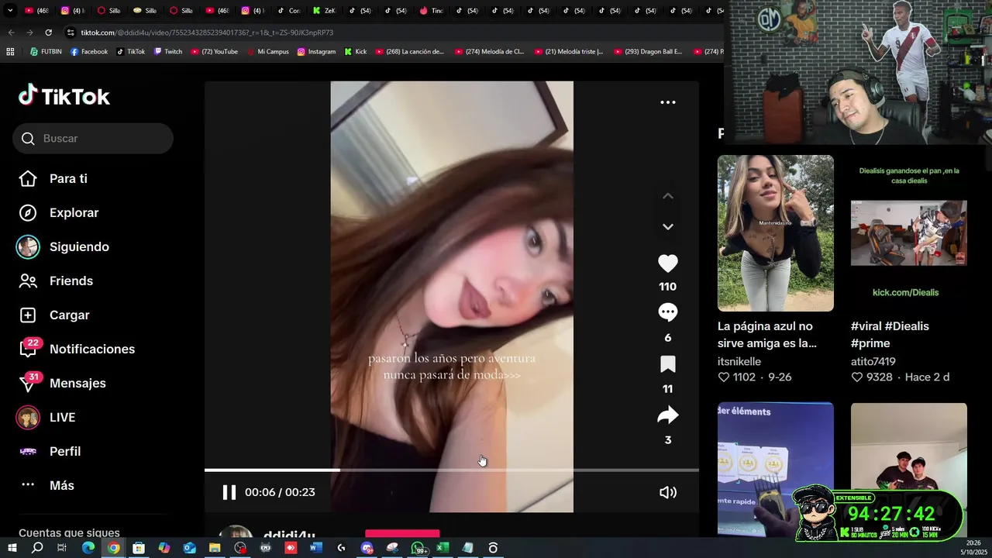Open 'La página azul no sirve' caption
Viewport: 992px width, 558px height.
click(767, 335)
